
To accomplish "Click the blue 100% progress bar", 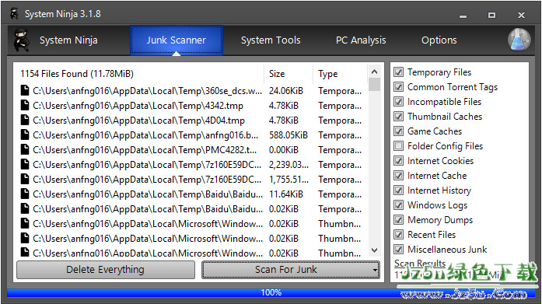I will (x=271, y=293).
